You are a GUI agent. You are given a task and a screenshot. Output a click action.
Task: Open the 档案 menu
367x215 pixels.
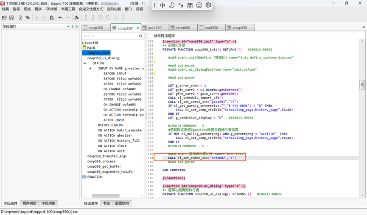(6, 9)
